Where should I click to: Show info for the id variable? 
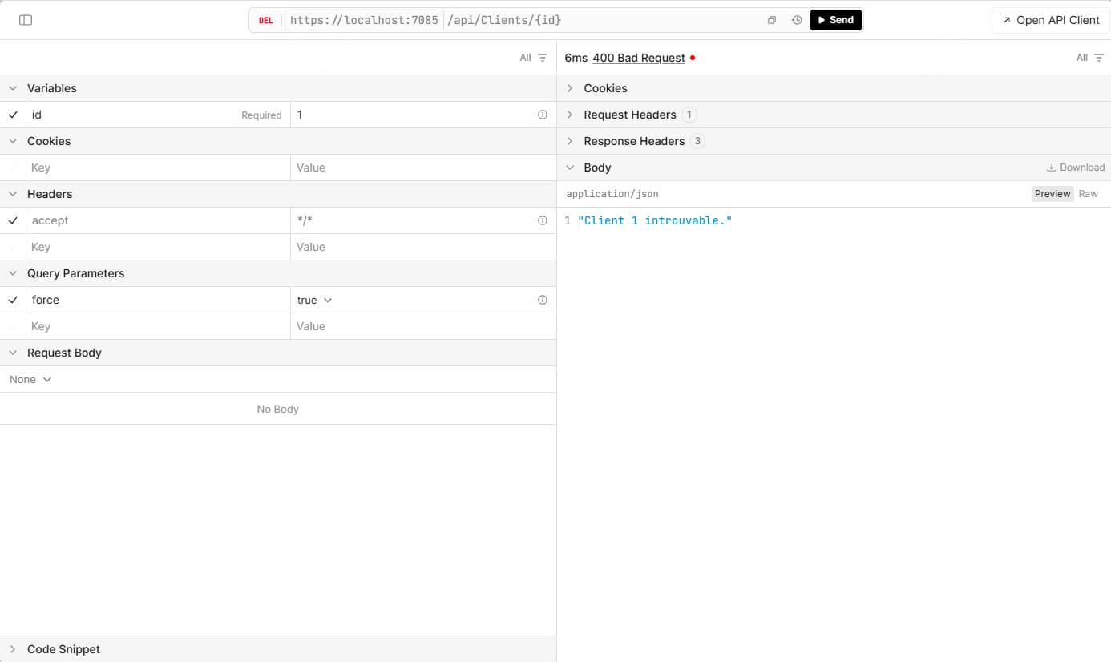543,115
